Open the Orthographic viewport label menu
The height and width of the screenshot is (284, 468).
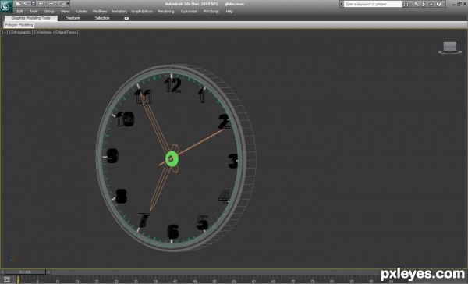pos(21,32)
